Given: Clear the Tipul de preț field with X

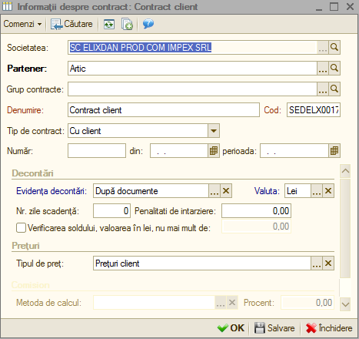Looking at the screenshot, I should [328, 263].
